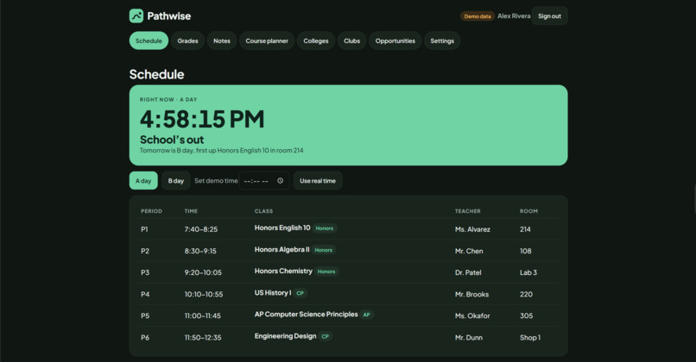
Task: Click the P1 period cell
Action: (144, 229)
